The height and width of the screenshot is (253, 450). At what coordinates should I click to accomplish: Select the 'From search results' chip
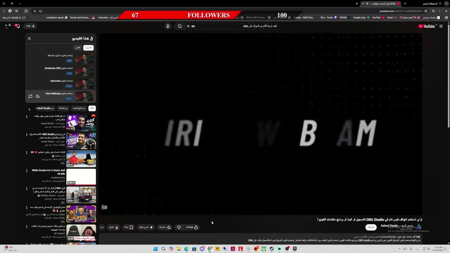79,108
